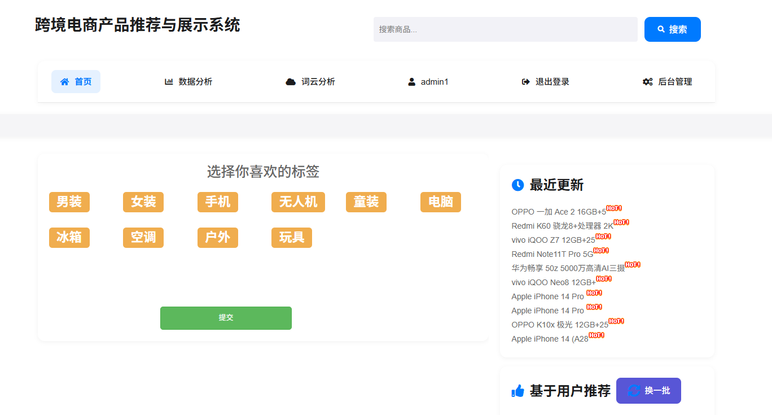Enable the 空调 tag
Viewport: 772px width, 415px height.
click(x=143, y=238)
